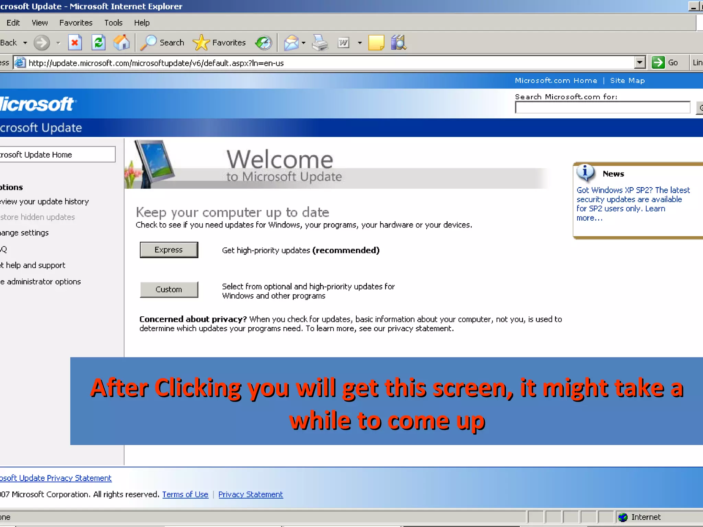Open the Microsoft Update Privacy Statement link

pos(56,478)
